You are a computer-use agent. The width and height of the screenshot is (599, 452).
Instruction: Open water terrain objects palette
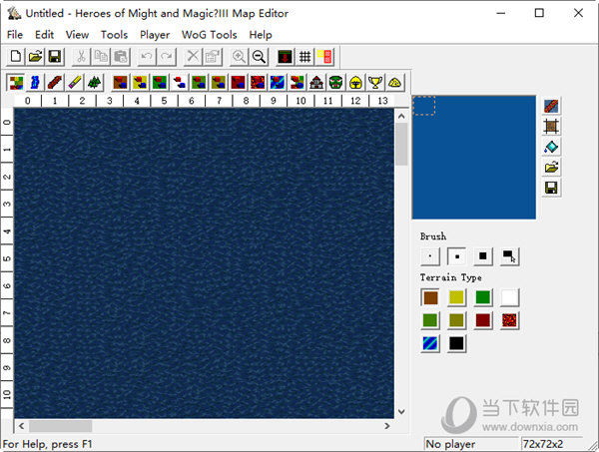[278, 82]
